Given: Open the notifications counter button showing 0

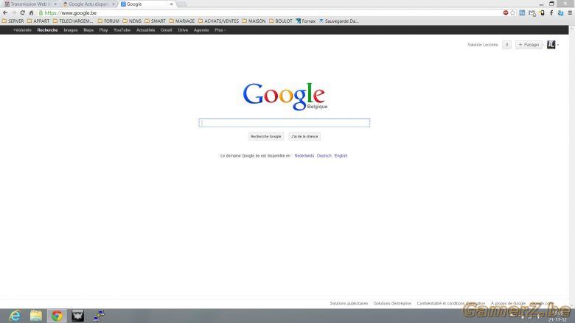Looking at the screenshot, I should click(x=506, y=45).
